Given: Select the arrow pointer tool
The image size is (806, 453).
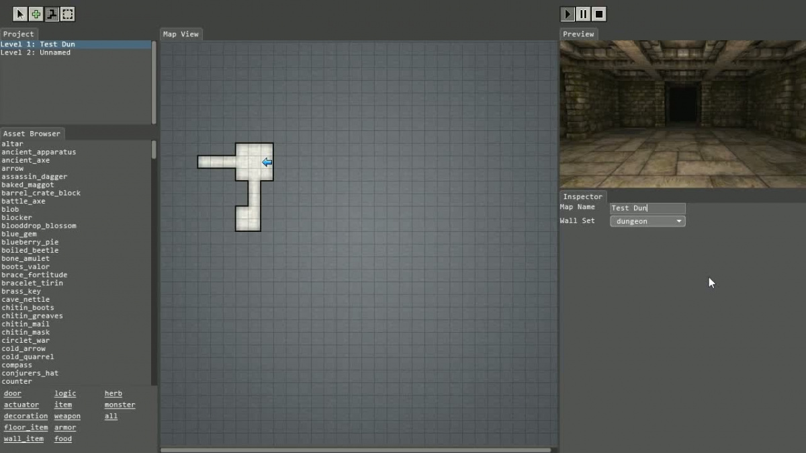Looking at the screenshot, I should point(20,14).
